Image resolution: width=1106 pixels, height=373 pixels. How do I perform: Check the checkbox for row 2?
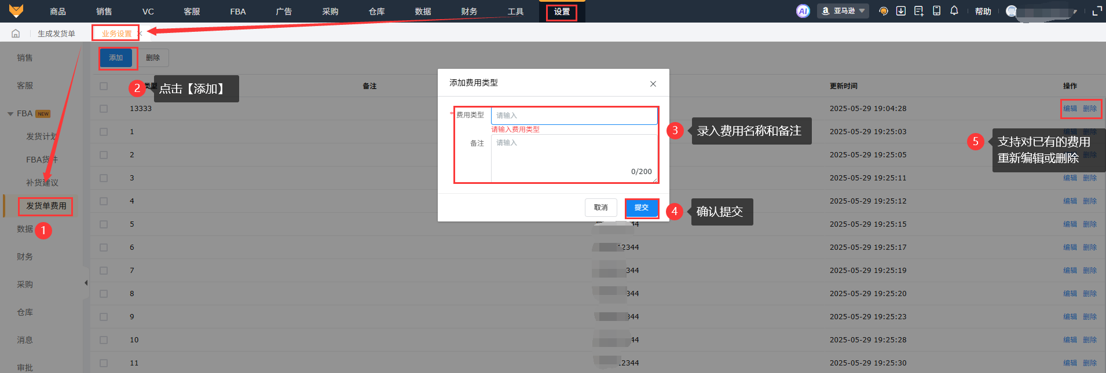[104, 155]
